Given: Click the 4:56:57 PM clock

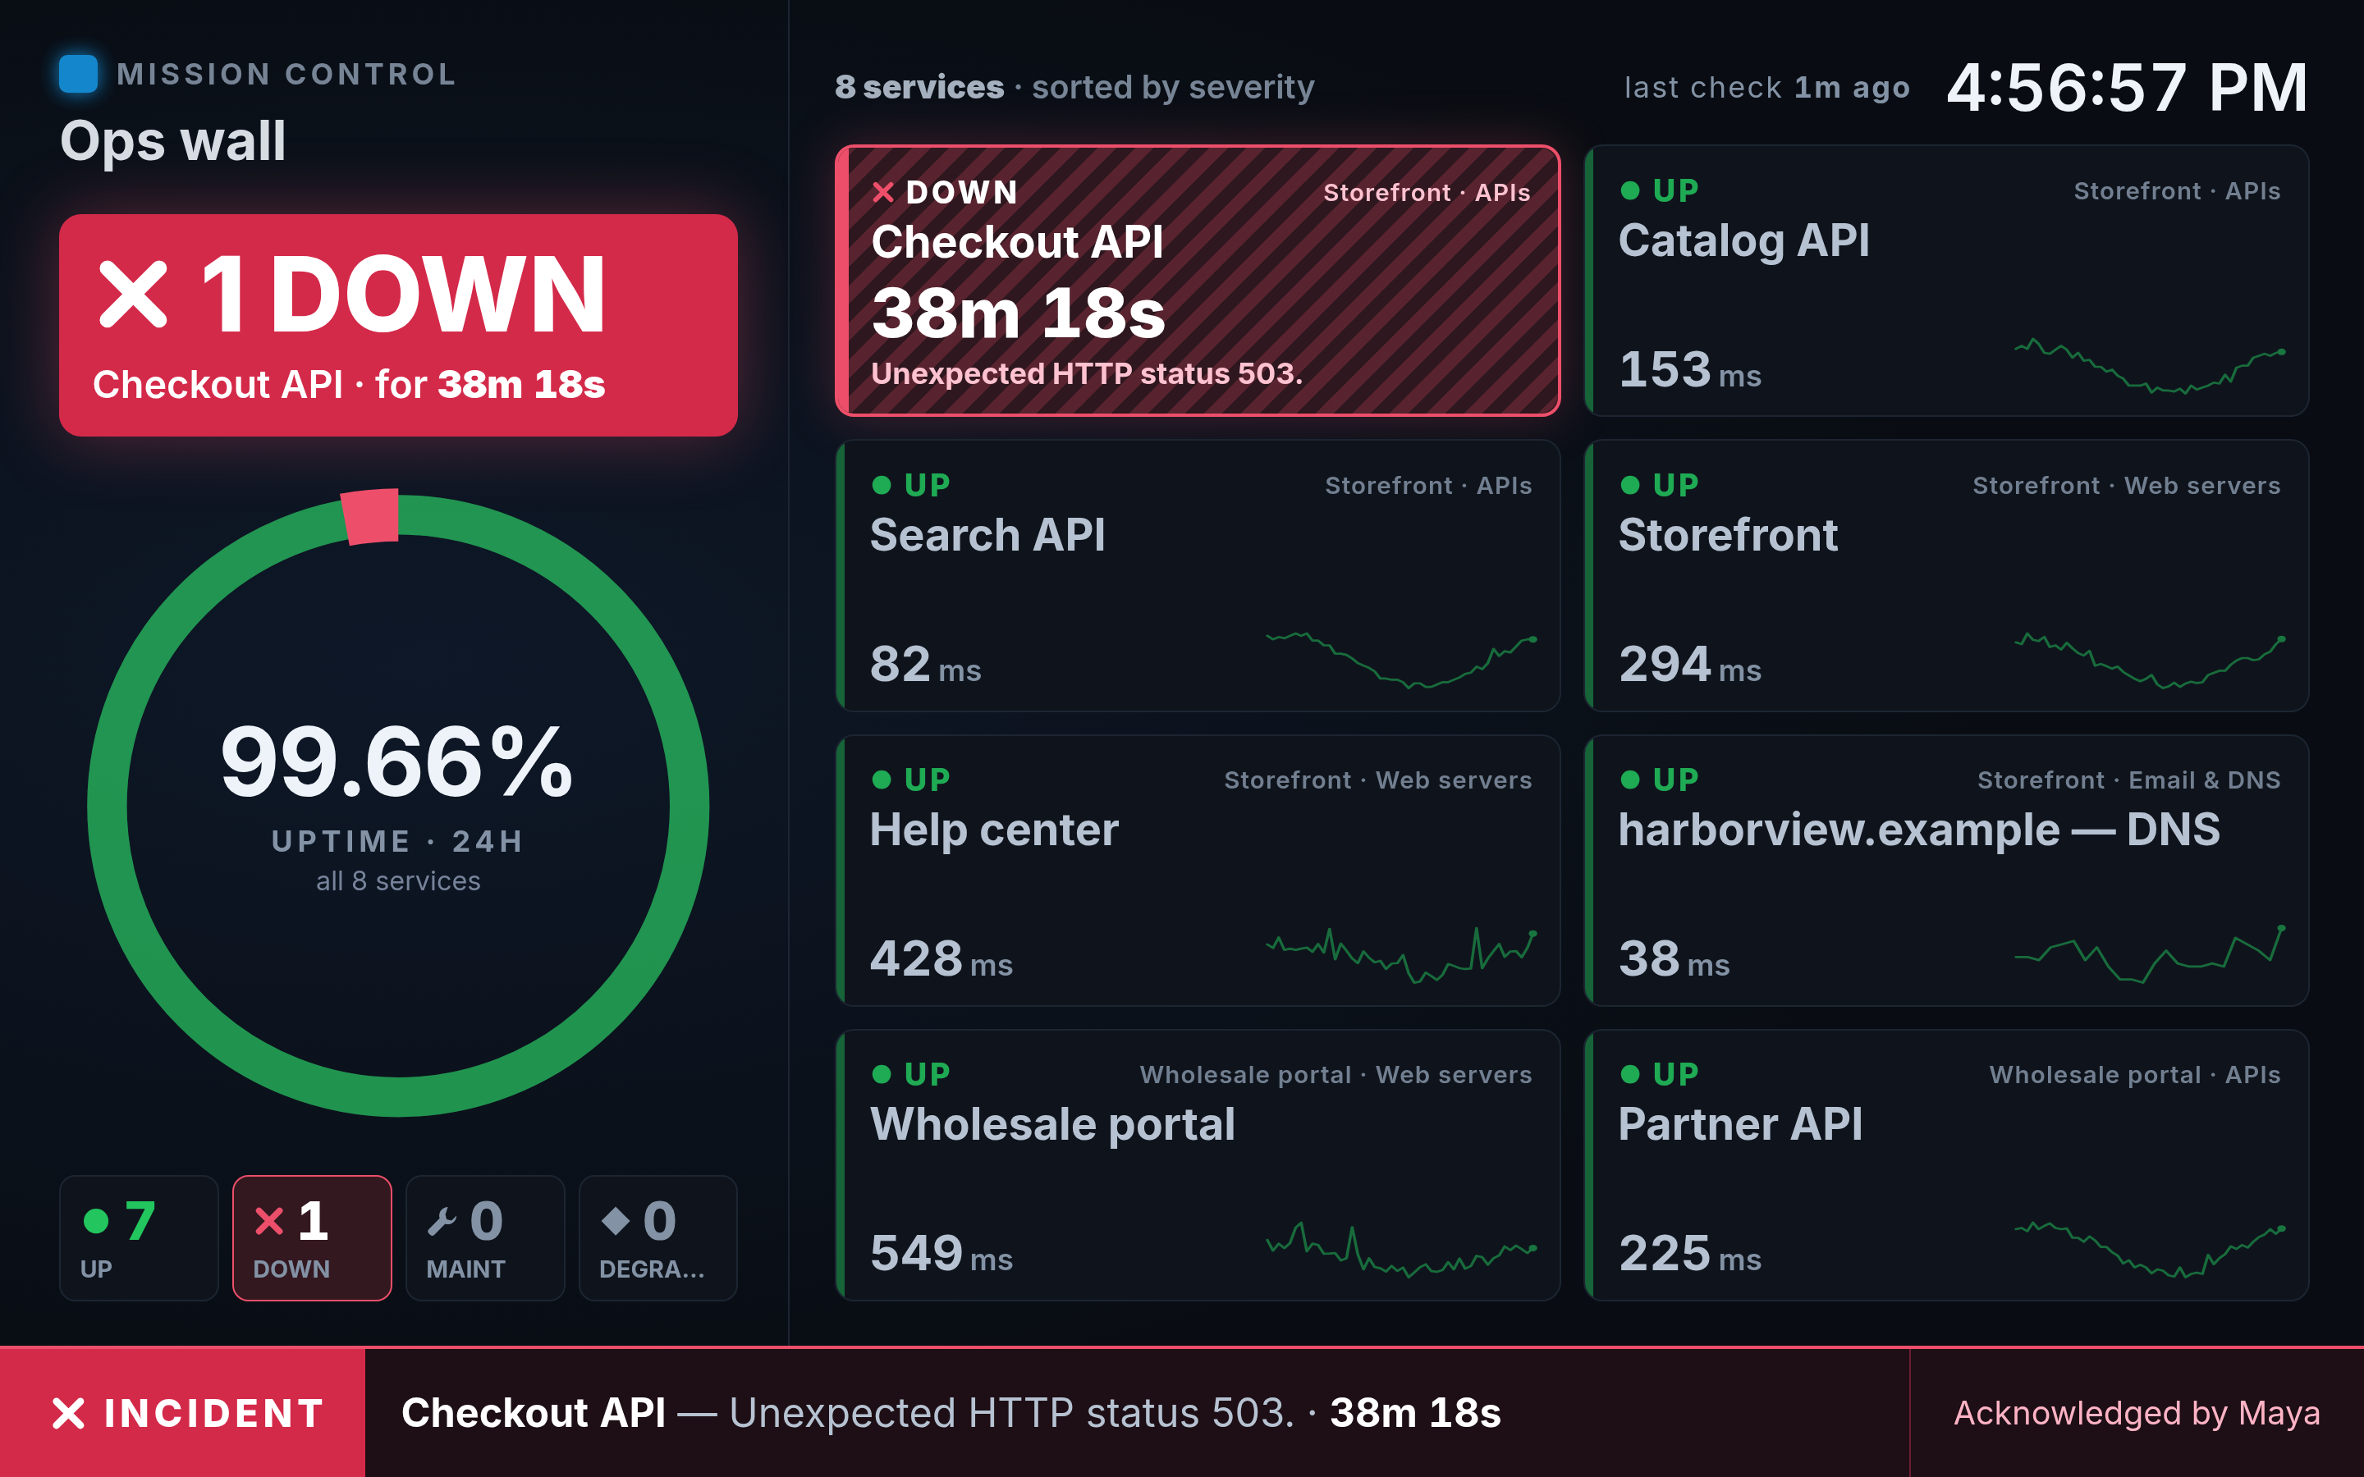Looking at the screenshot, I should (x=2128, y=88).
